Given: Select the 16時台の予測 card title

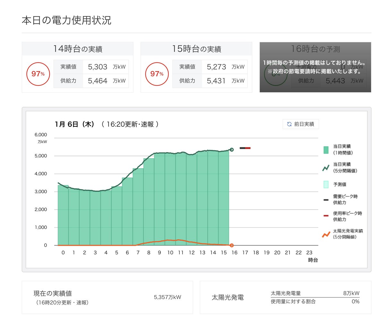Looking at the screenshot, I should (x=315, y=49).
